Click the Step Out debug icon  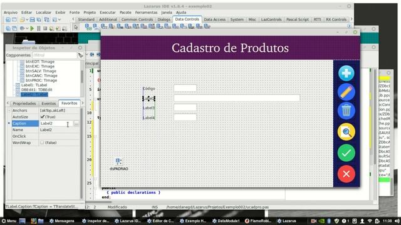point(65,28)
